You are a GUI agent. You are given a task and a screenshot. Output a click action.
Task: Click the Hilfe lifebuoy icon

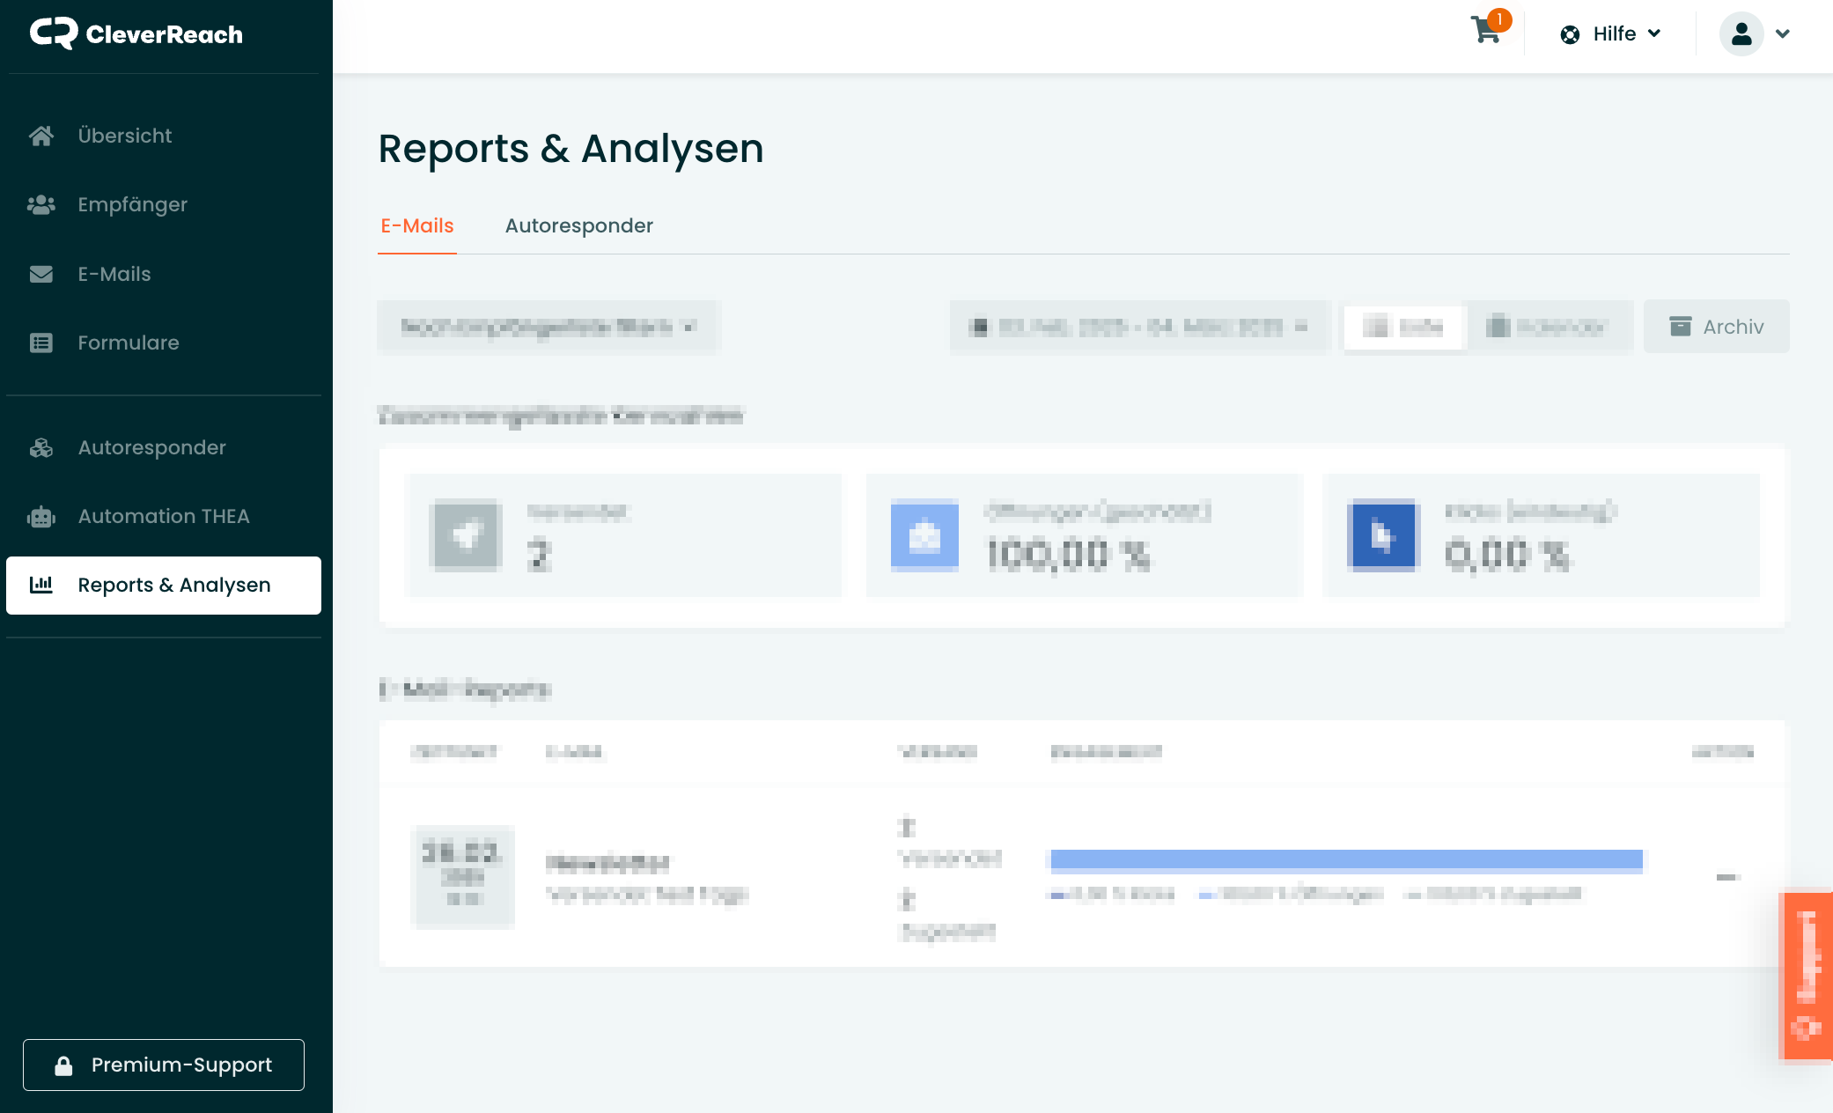[x=1570, y=34]
